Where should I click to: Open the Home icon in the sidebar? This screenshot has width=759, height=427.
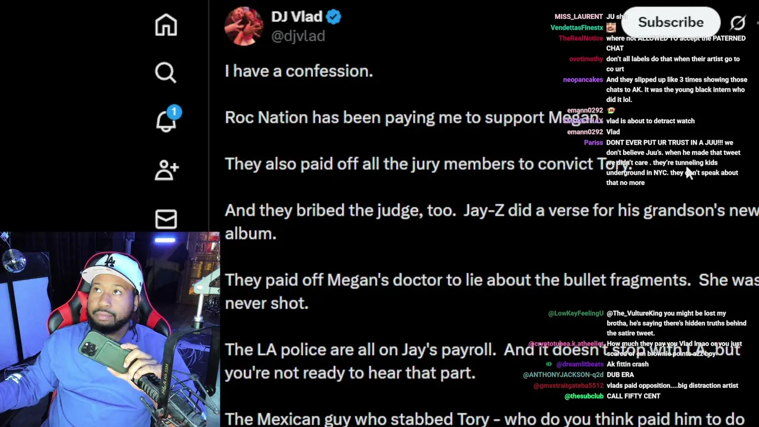pos(166,25)
